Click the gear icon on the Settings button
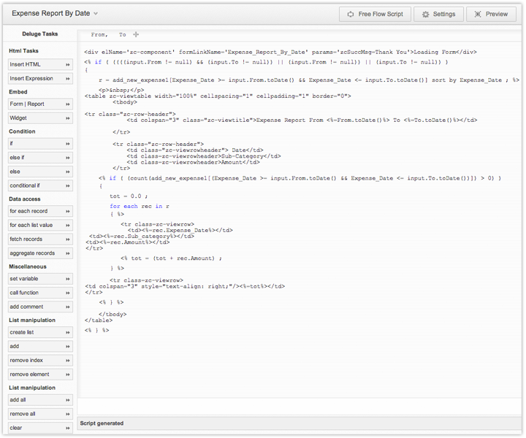The width and height of the screenshot is (526, 438). (x=425, y=14)
